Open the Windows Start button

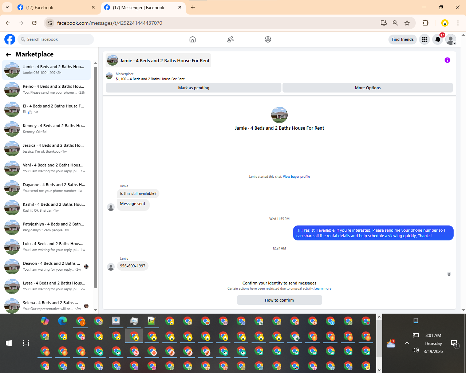9,343
